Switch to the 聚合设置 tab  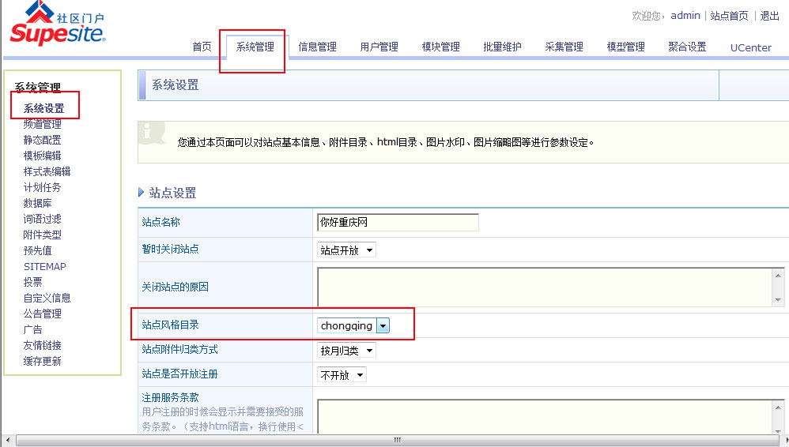(687, 47)
